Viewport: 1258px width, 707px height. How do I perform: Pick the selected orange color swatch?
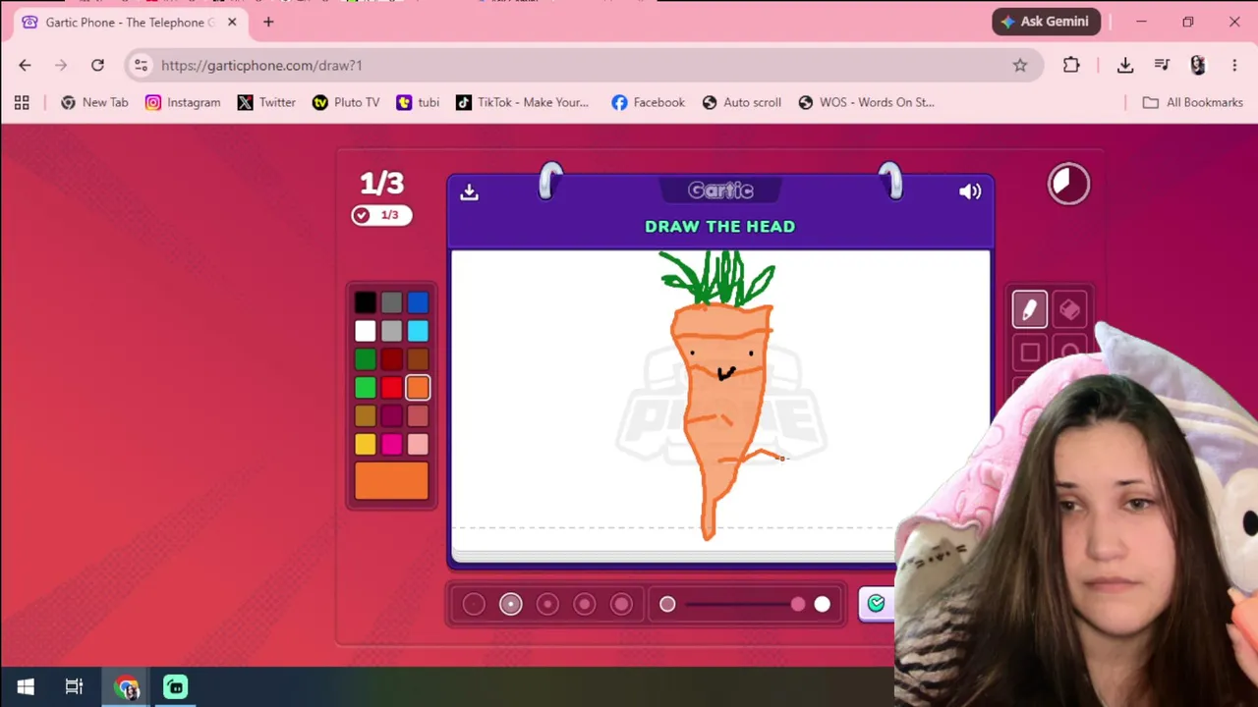[418, 389]
